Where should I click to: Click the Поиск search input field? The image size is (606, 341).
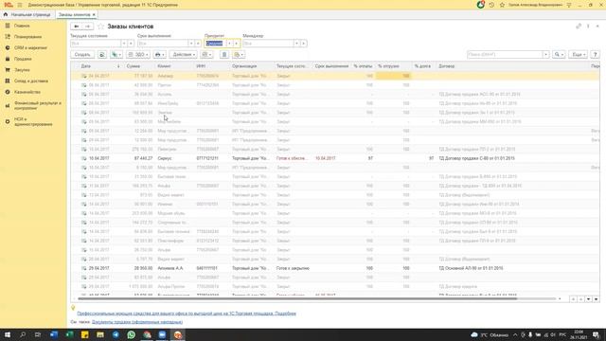pyautogui.click(x=505, y=55)
